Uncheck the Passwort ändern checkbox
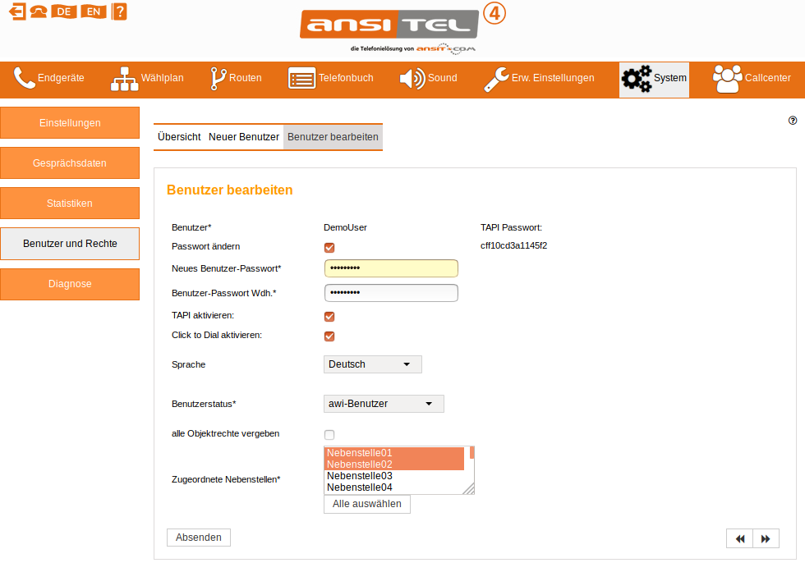 pyautogui.click(x=329, y=247)
